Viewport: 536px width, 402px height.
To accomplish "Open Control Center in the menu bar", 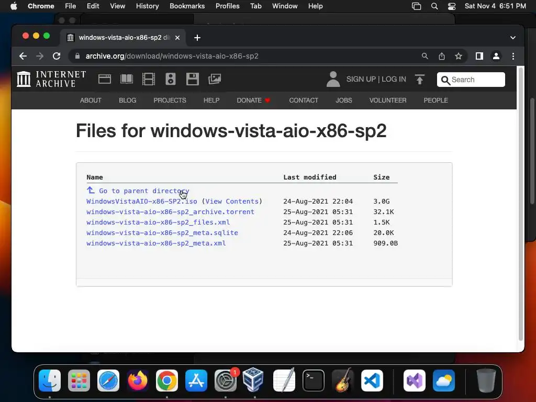I will (x=452, y=6).
